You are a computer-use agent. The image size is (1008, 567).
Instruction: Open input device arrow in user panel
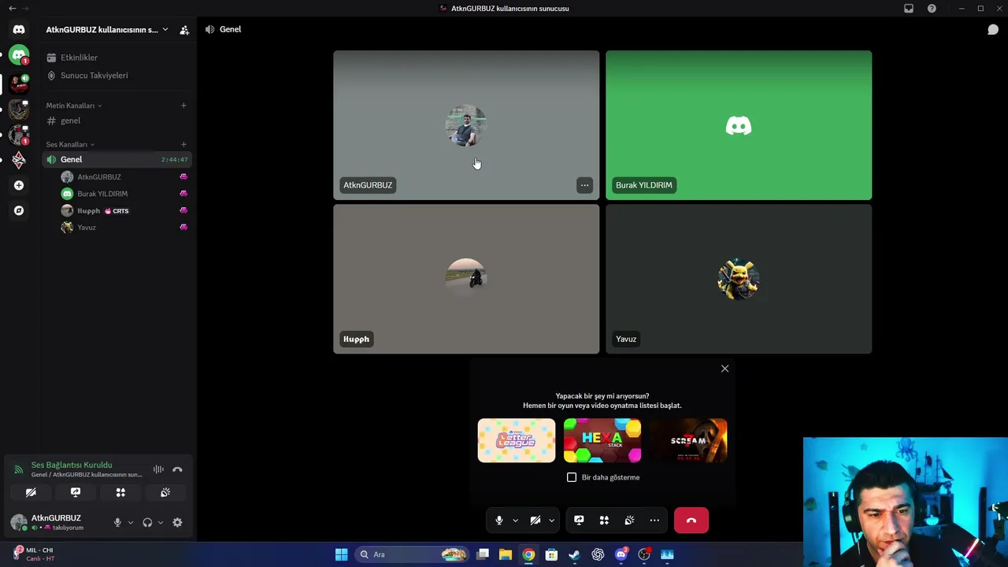tap(131, 522)
